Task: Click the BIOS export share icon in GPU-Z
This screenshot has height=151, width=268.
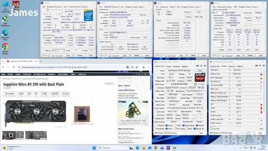Action: [196, 84]
